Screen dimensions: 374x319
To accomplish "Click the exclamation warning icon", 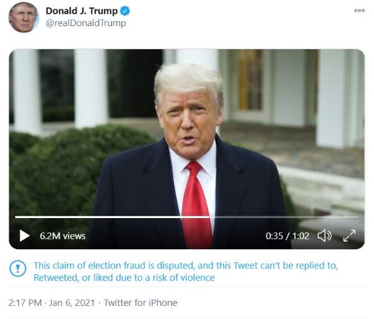I will (17, 269).
